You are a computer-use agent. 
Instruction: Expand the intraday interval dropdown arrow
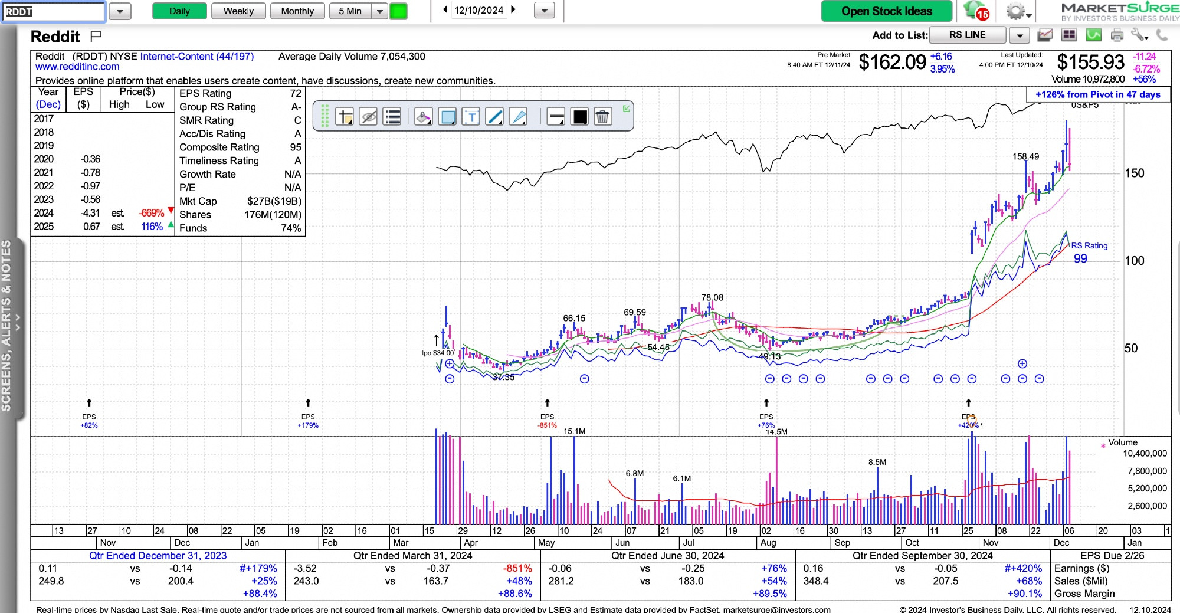click(379, 11)
